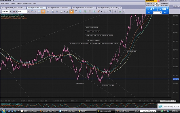Select the 'UP CHANNEL' chart label
This screenshot has width=180, height=113.
pyautogui.click(x=131, y=51)
